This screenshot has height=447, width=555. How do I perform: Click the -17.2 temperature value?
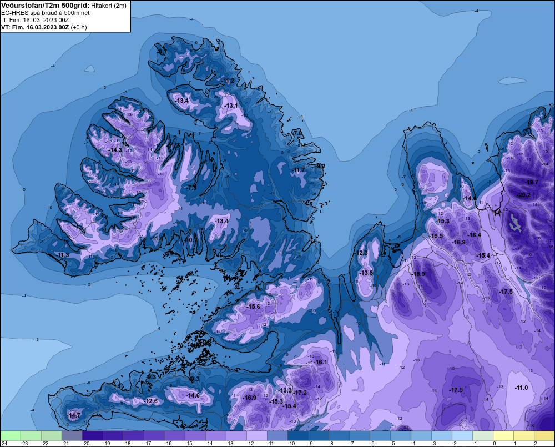coord(300,393)
